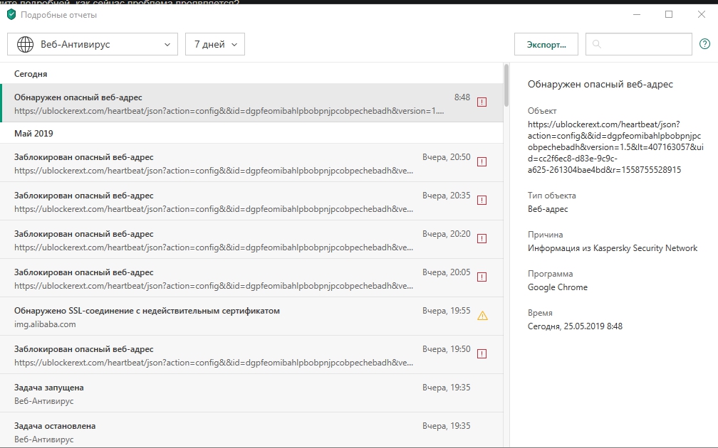Click the red alert icon on the 19:50 event

click(482, 354)
